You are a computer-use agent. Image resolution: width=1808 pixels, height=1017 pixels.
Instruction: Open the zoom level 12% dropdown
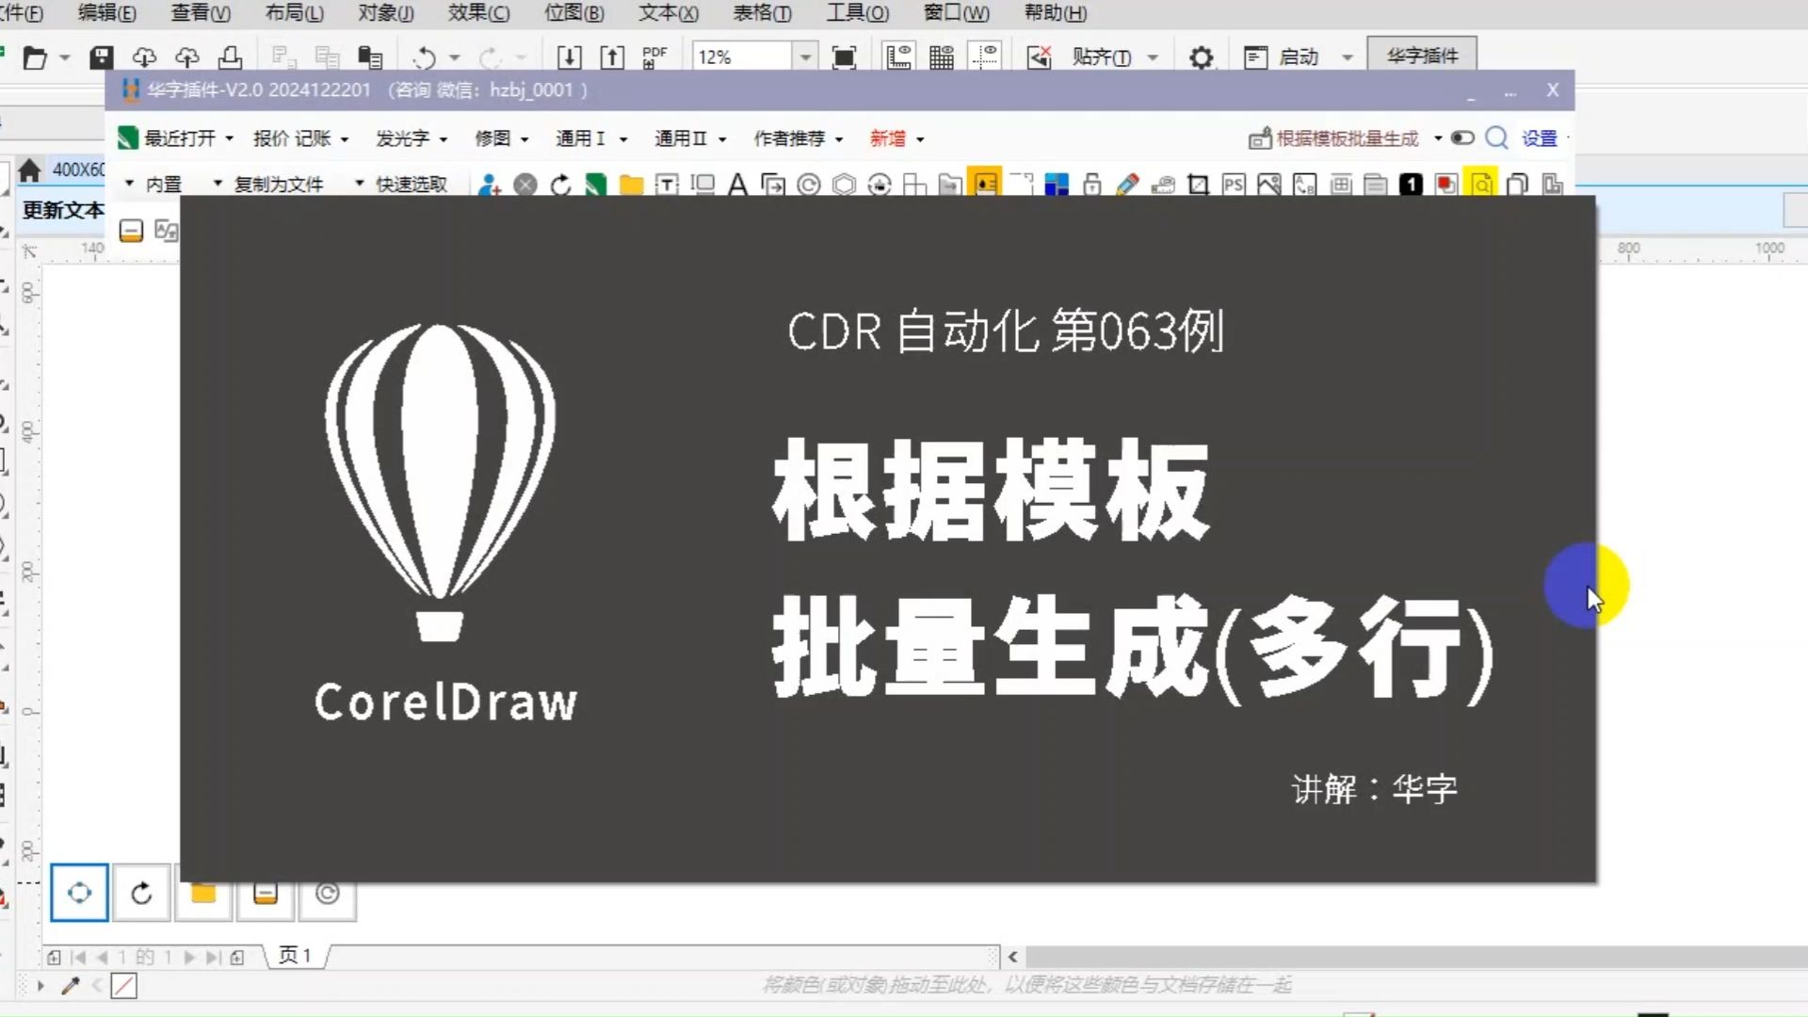(805, 57)
